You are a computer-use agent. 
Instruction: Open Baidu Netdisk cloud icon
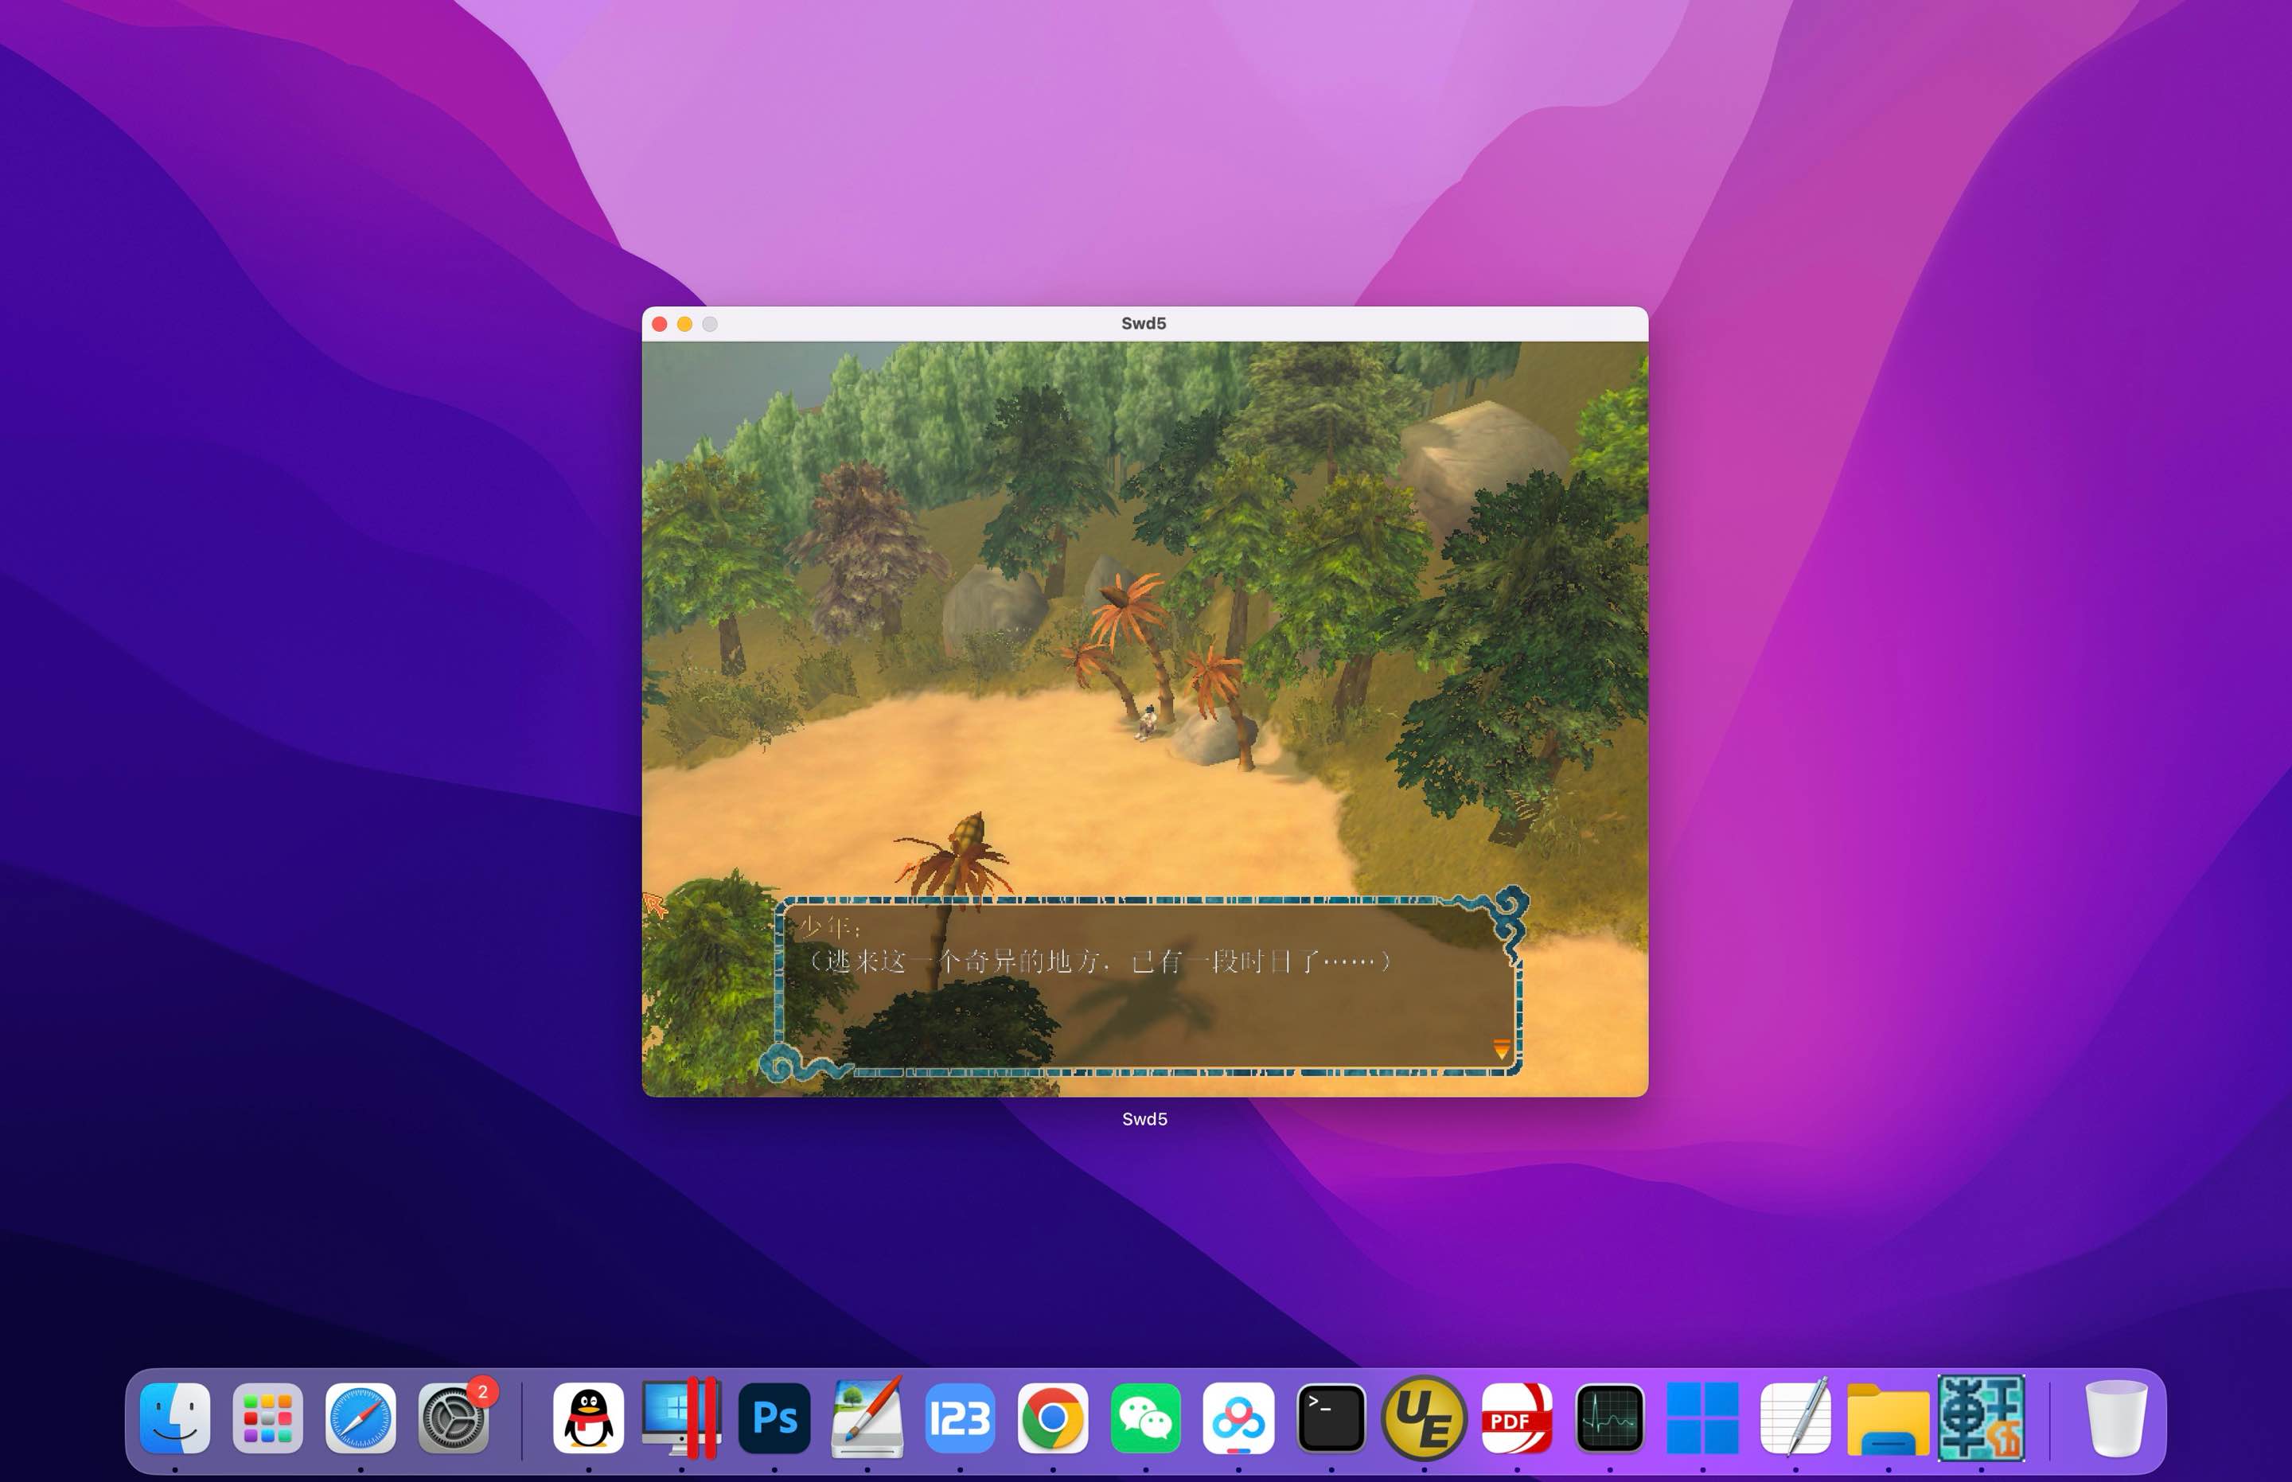[1238, 1418]
